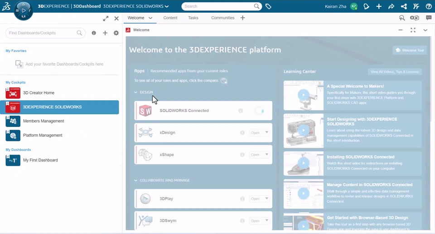Add a new dashboard with plus icon

(x=105, y=33)
